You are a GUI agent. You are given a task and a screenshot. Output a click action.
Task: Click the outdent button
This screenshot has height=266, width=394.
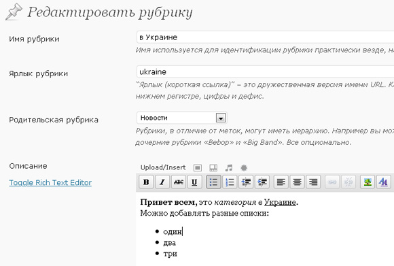[x=246, y=182]
